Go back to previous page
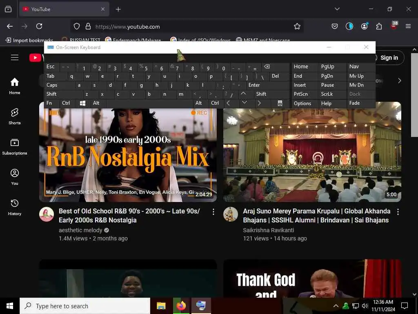Screen dimensions: 418x314 coord(10,26)
